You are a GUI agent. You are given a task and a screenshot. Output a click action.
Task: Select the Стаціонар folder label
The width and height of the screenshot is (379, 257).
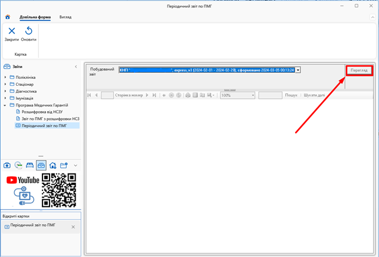click(24, 84)
